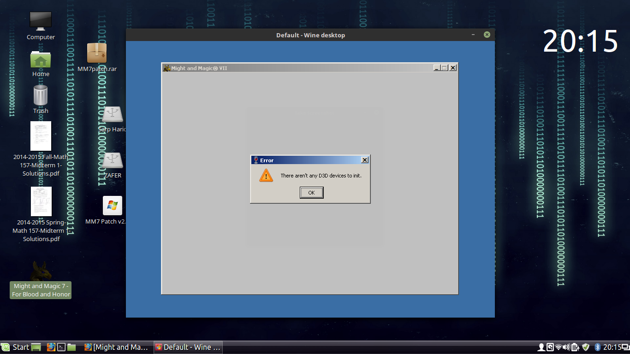The height and width of the screenshot is (354, 630).
Task: Open the Wi-Fi network menu in the tray
Action: (x=558, y=347)
